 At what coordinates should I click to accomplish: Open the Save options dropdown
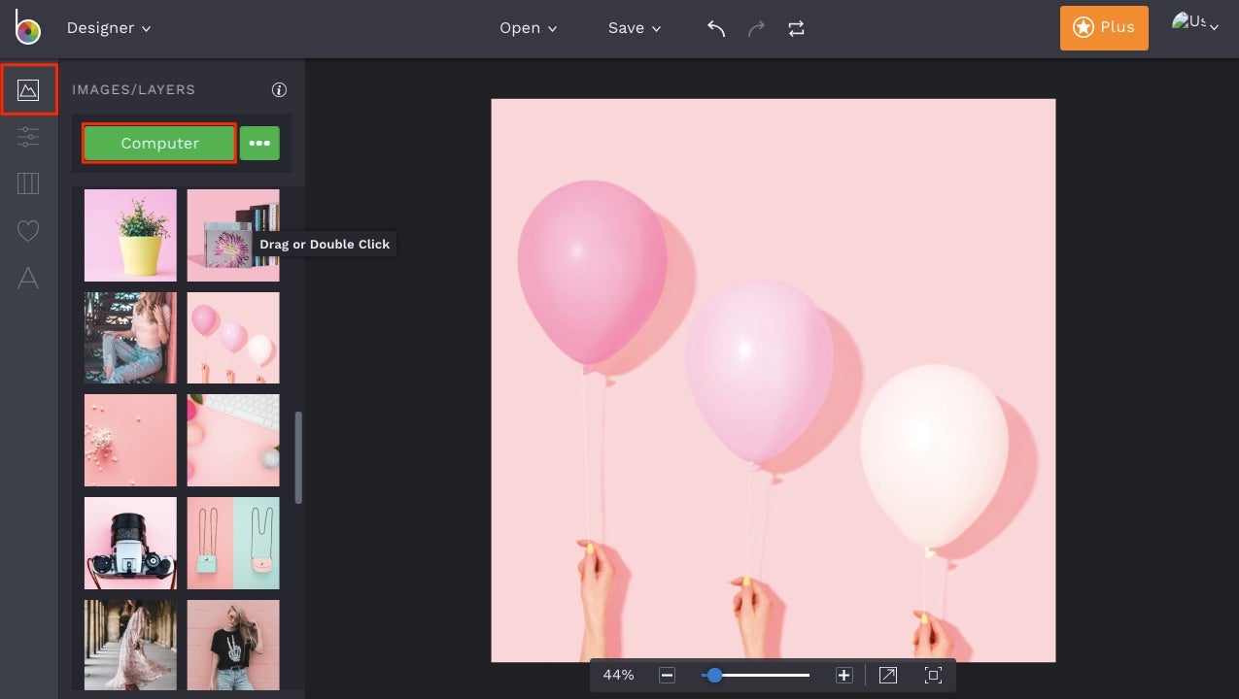coord(633,28)
